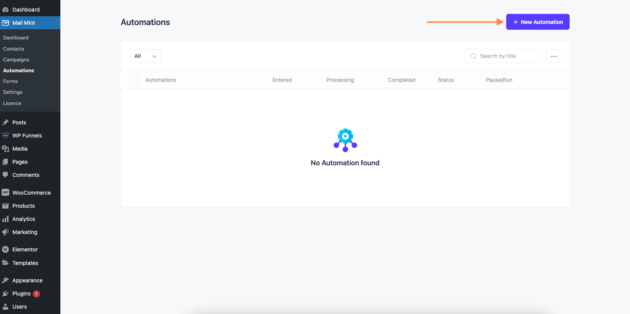The width and height of the screenshot is (630, 314).
Task: Click the WordPress Dashboard gauge icon
Action: tap(5, 10)
